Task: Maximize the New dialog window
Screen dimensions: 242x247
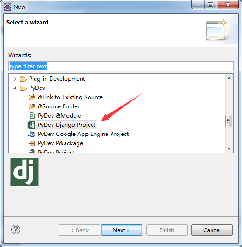Action: coord(211,5)
